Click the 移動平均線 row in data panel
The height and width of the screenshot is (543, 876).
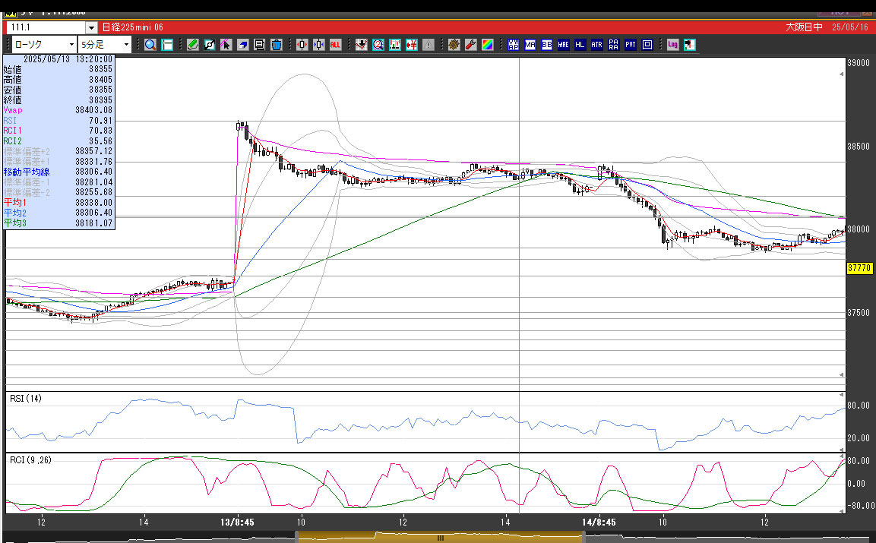(x=58, y=172)
